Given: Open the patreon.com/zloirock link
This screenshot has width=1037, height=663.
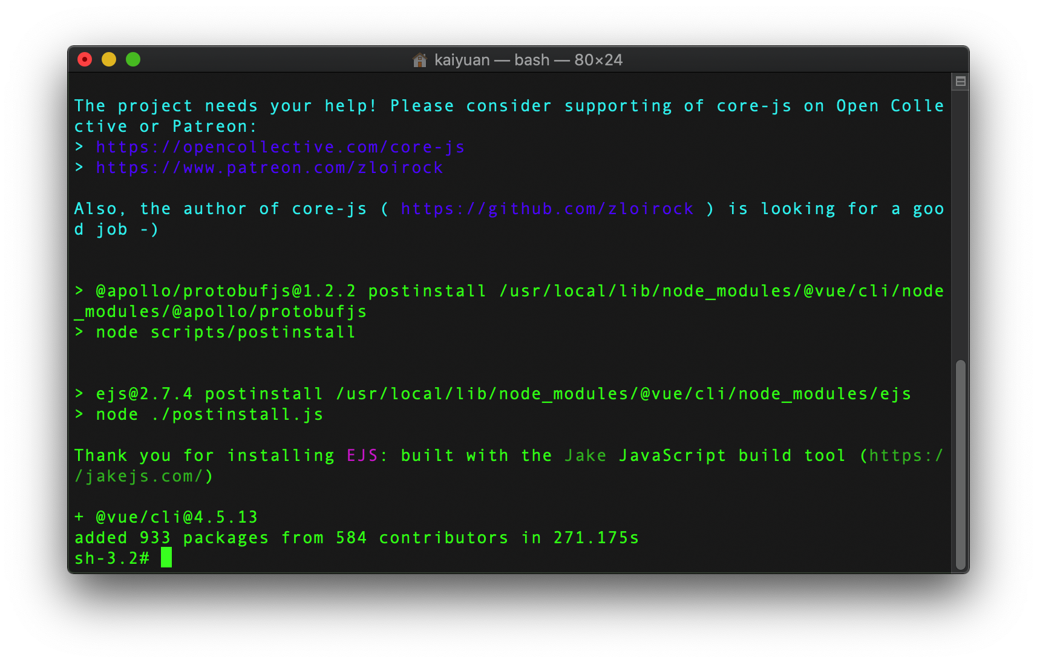Looking at the screenshot, I should 270,168.
